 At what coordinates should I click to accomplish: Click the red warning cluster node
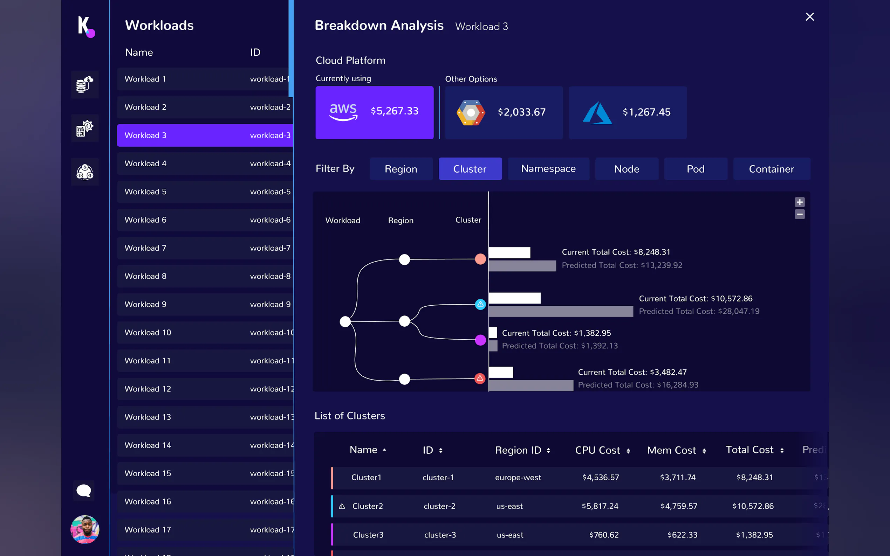point(480,378)
